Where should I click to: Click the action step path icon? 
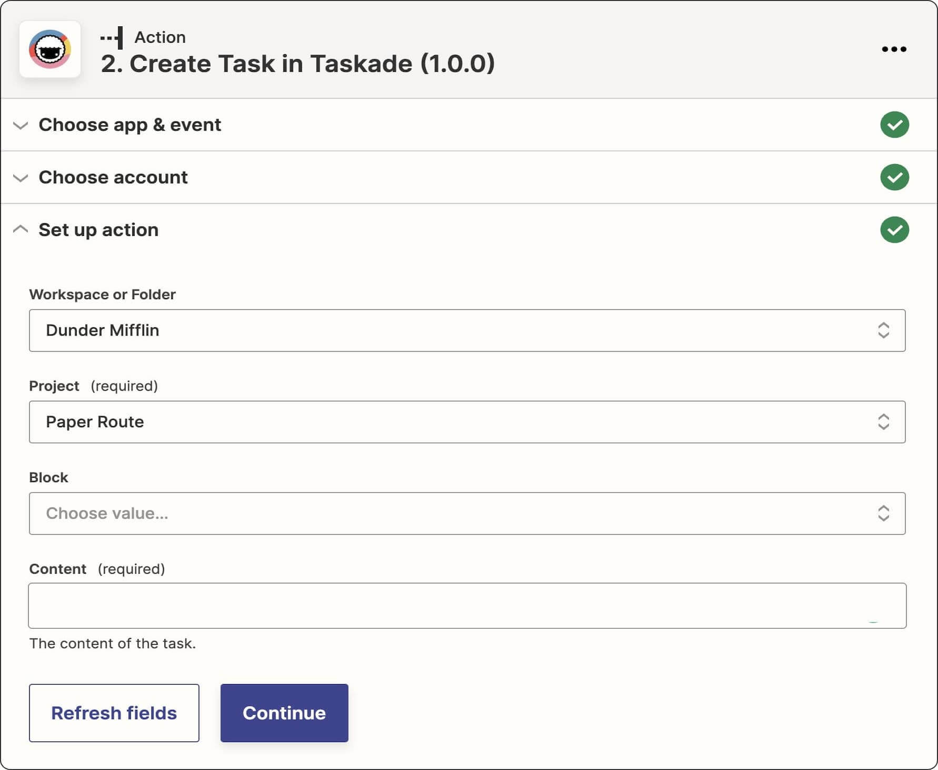click(112, 37)
